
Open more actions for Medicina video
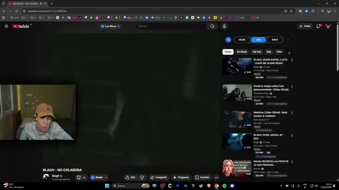tap(292, 113)
